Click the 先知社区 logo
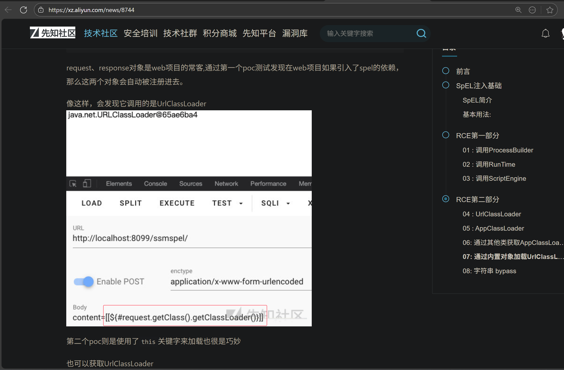The image size is (564, 370). 53,33
